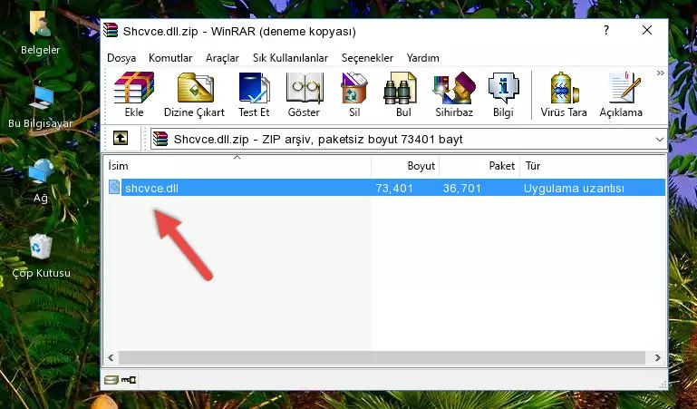Select Bu Bilgisayar desktop icon
Screen dimensions: 697x409
[x=41, y=107]
